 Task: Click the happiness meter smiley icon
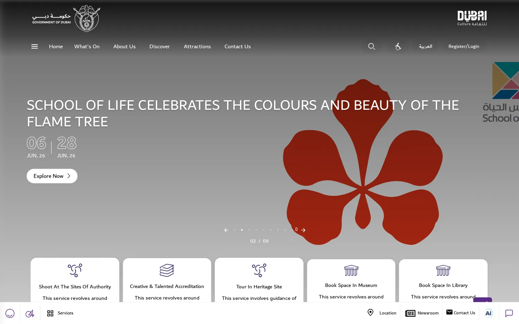click(x=10, y=313)
